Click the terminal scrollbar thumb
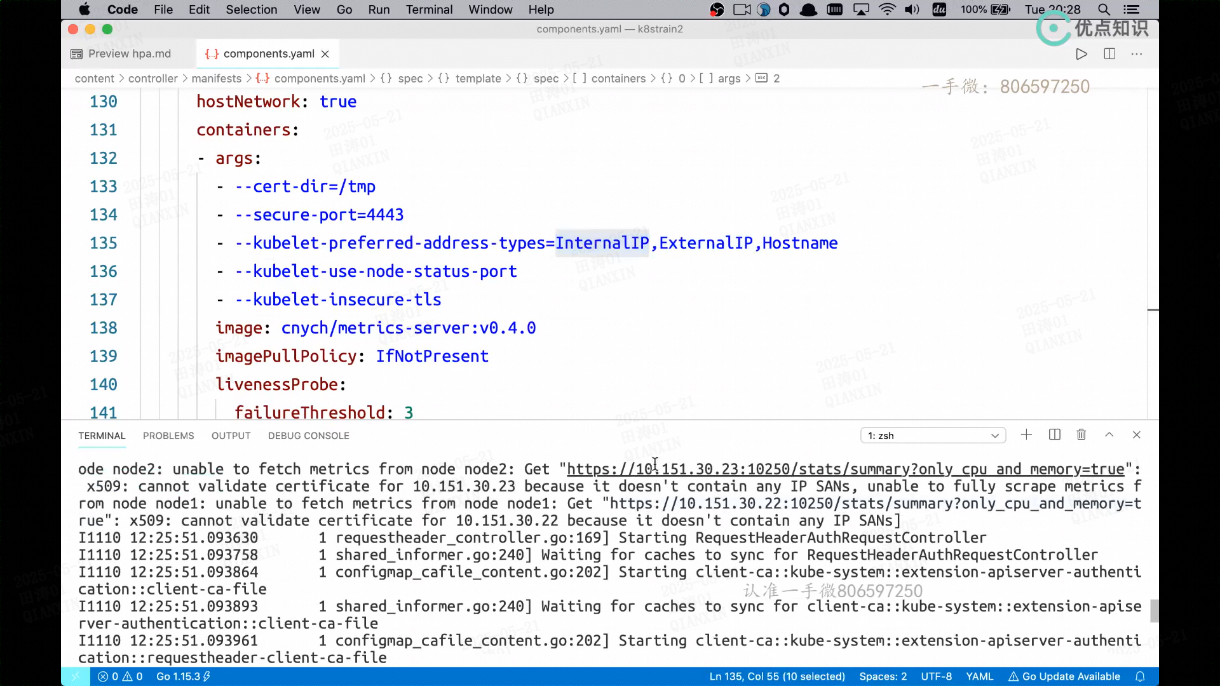 [1153, 610]
